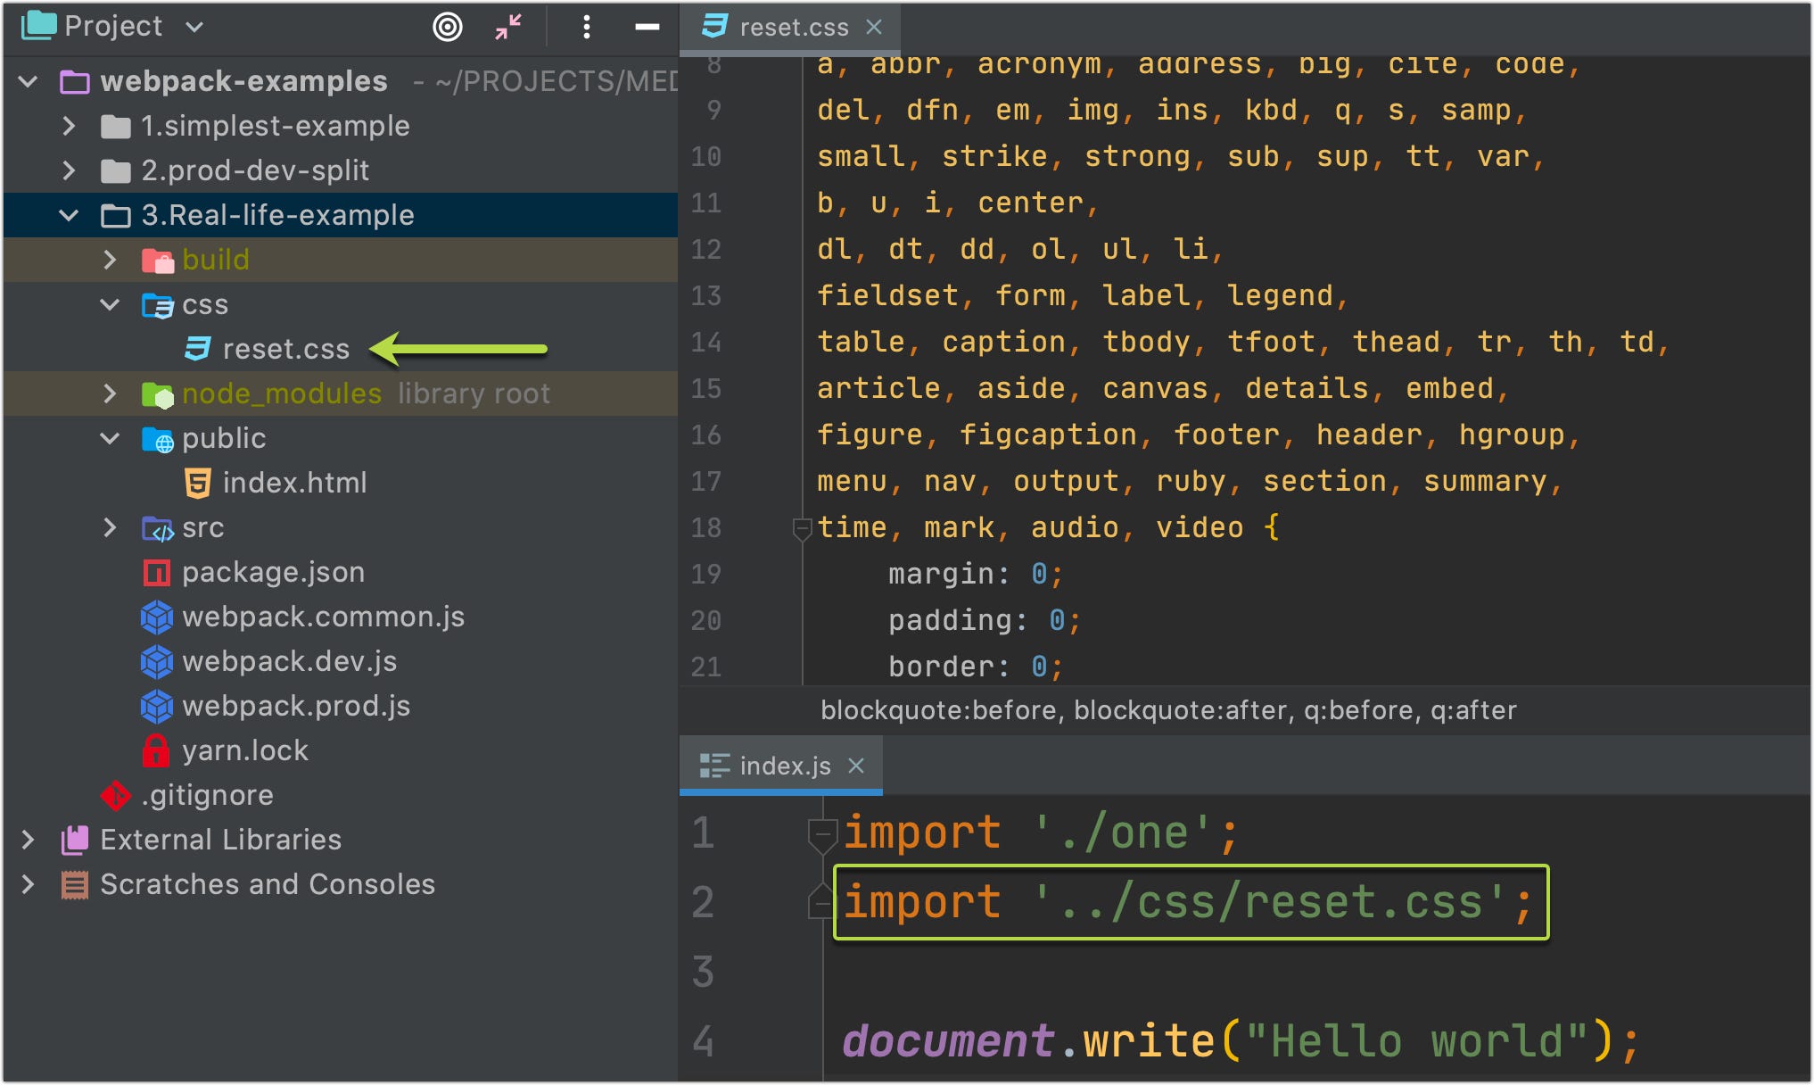The height and width of the screenshot is (1085, 1814).
Task: Click the webpack.common.js cube icon
Action: pyautogui.click(x=156, y=617)
